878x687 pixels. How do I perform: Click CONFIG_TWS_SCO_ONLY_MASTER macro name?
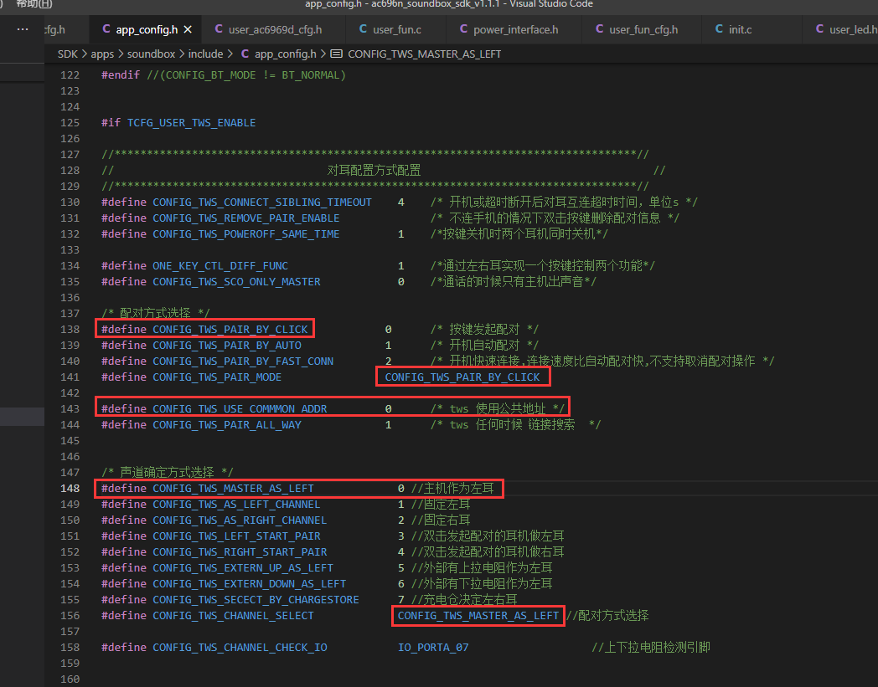point(237,281)
